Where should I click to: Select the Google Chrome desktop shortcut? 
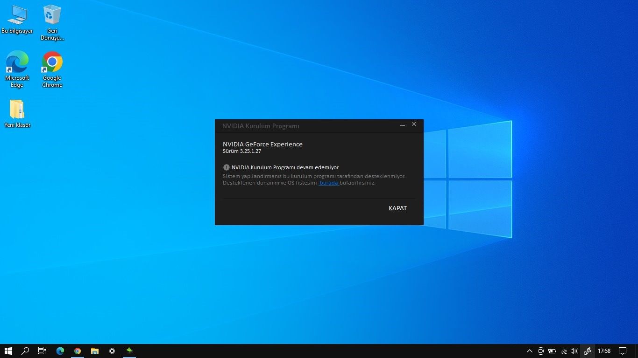click(x=52, y=69)
